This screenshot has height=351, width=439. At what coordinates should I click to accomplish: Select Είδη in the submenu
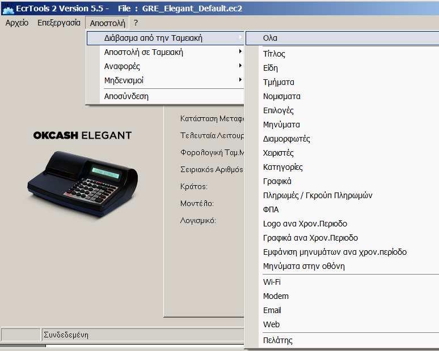click(342, 68)
